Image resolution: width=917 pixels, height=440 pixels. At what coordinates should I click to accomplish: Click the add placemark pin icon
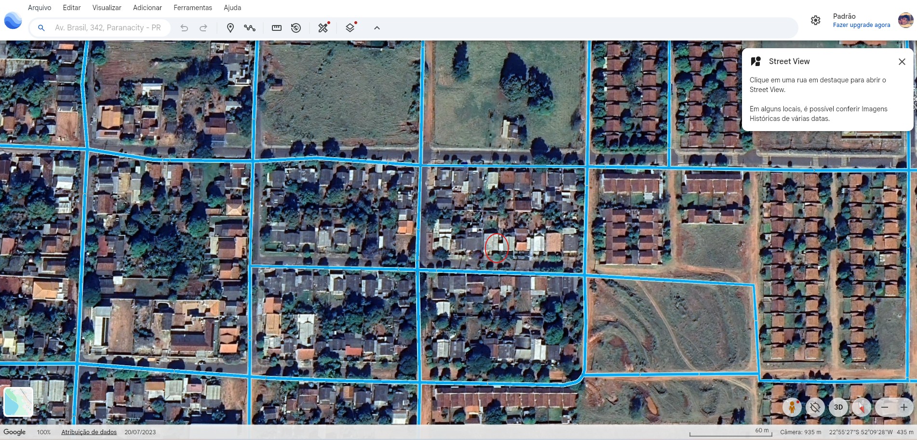(x=230, y=28)
